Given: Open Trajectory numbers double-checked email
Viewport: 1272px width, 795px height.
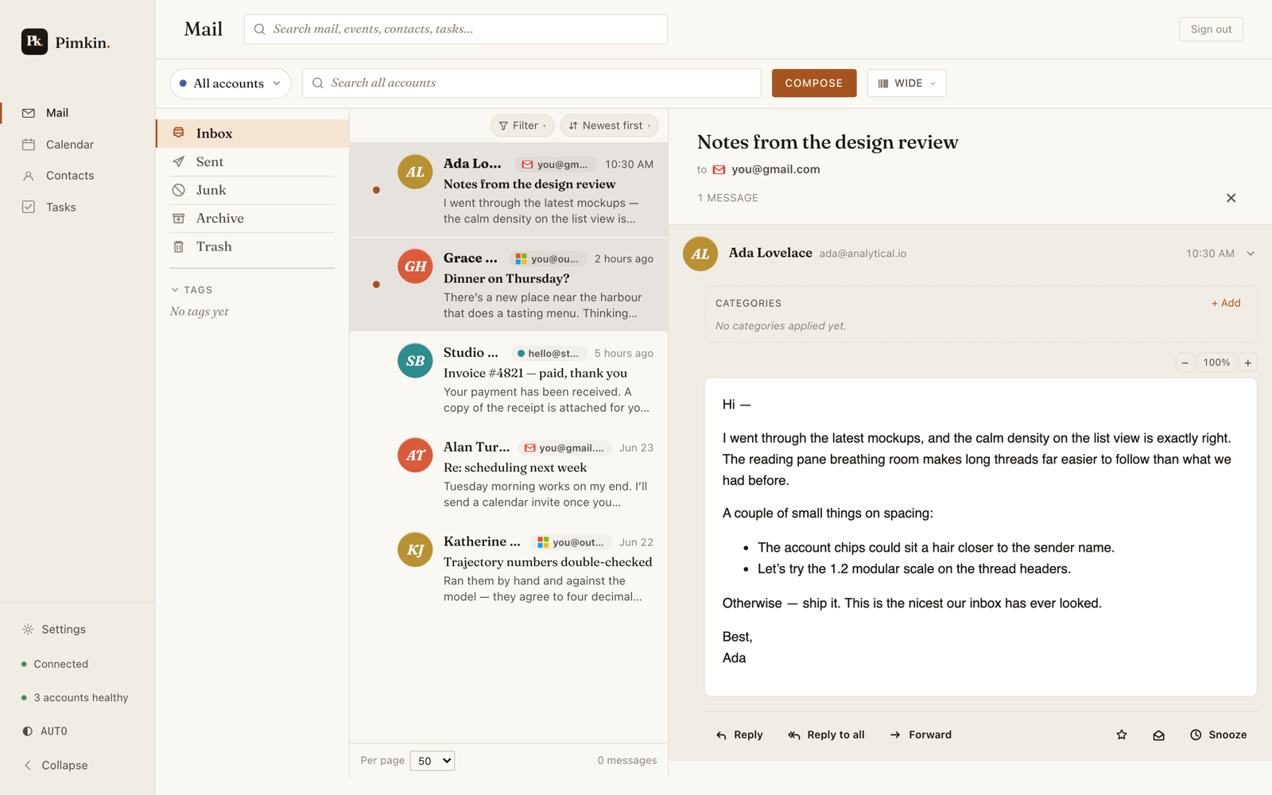Looking at the screenshot, I should pyautogui.click(x=509, y=568).
